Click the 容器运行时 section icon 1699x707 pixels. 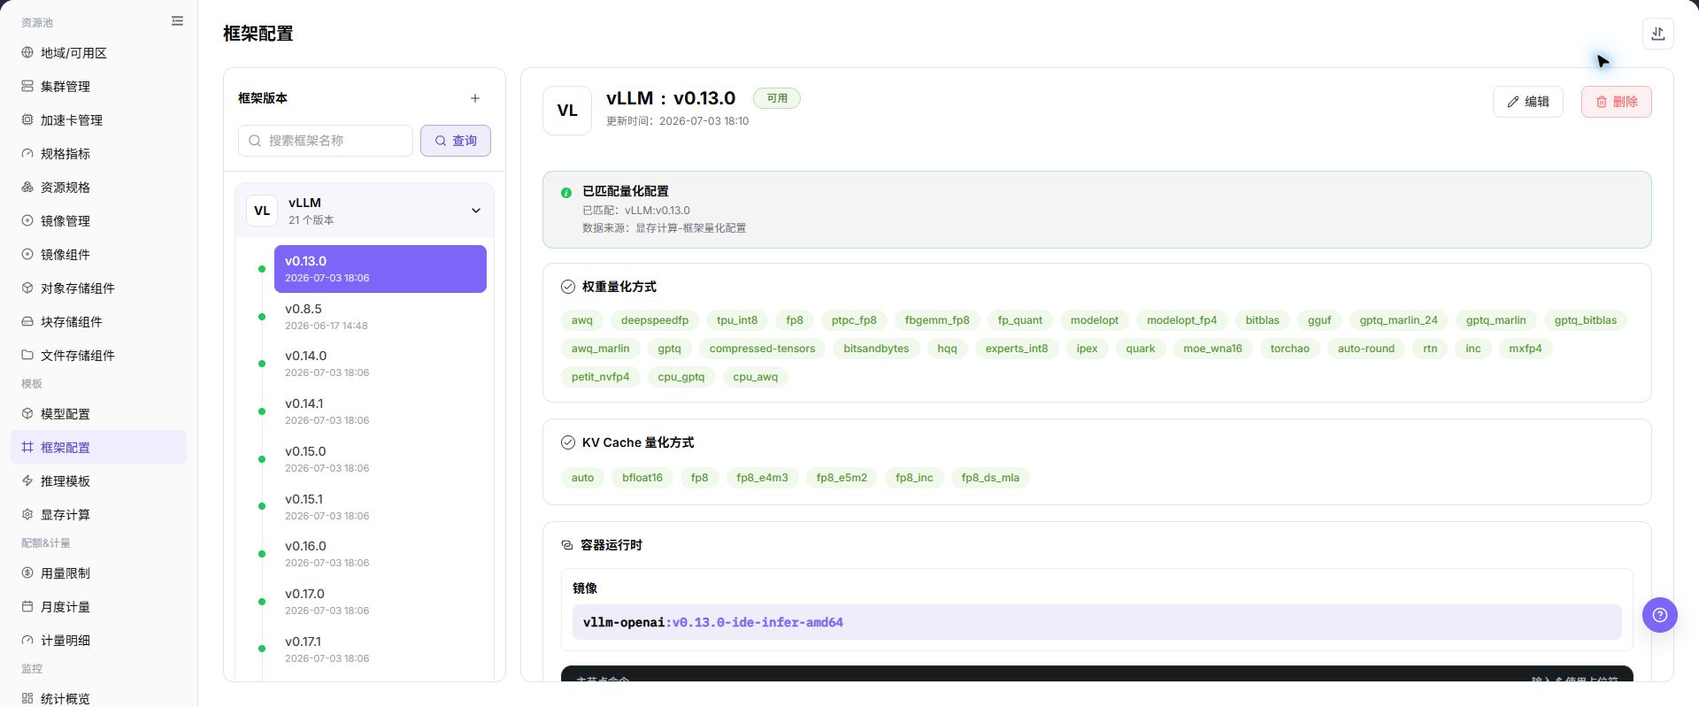coord(567,545)
